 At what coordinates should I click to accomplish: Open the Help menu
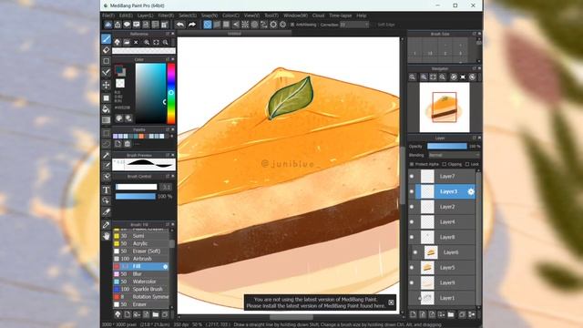(x=362, y=15)
